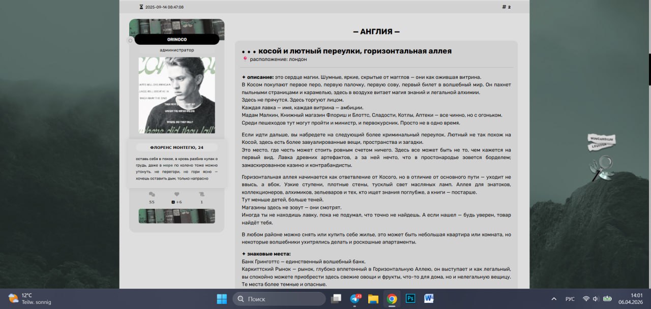Click the ФЛОРЕНС МОНТЕГЮ, 24 name plate
This screenshot has height=309, width=651.
176,147
